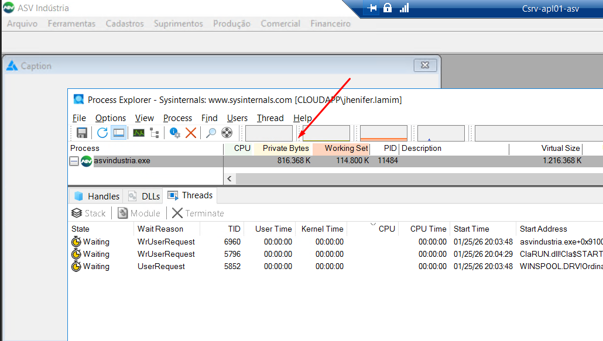
Task: Open the Process menu in Process Explorer
Action: (x=177, y=118)
